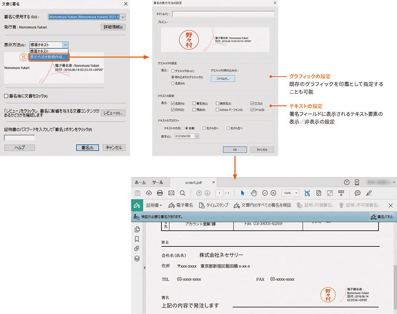
Task: Click the green Certificates tool icon
Action: coord(137,205)
